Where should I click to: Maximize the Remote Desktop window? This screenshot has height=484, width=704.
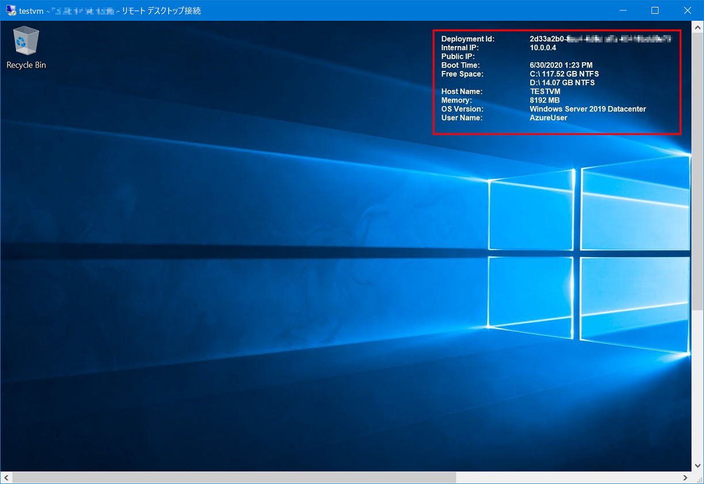654,10
